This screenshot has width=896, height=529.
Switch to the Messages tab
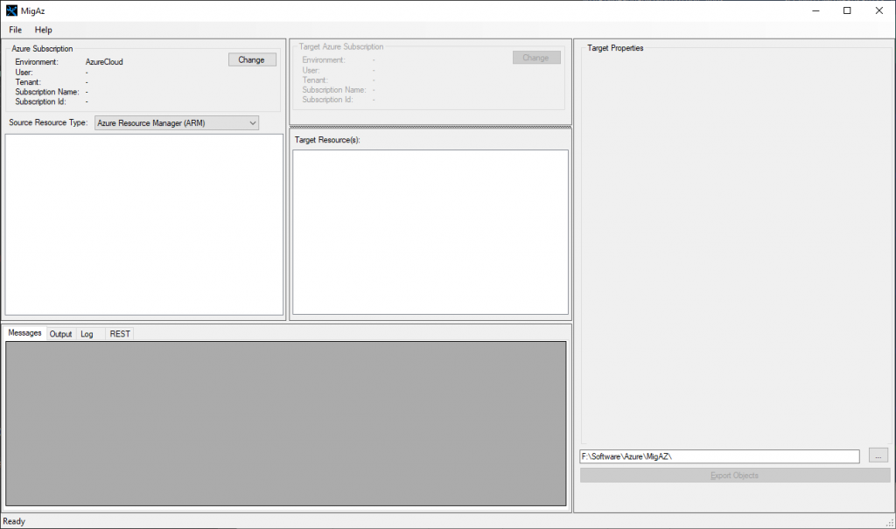(x=24, y=333)
